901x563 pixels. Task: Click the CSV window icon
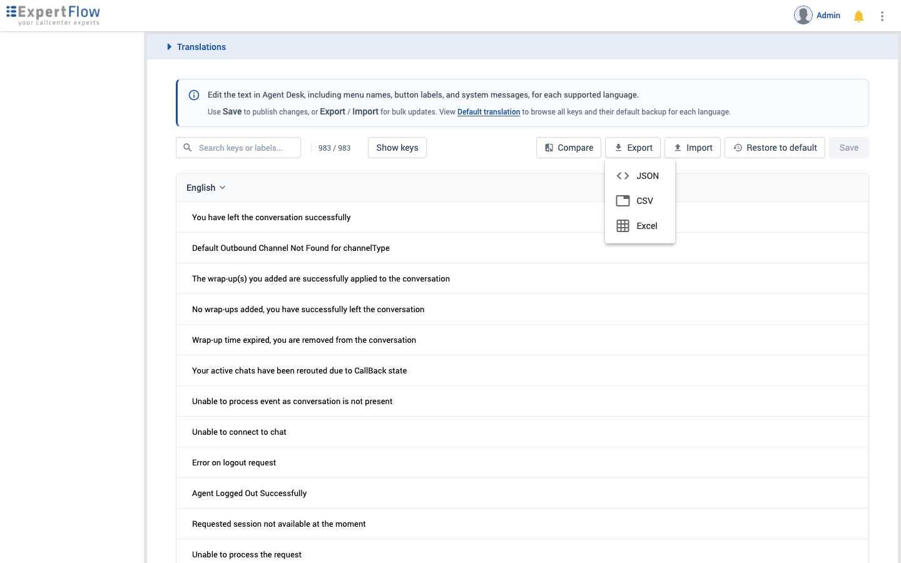click(623, 201)
